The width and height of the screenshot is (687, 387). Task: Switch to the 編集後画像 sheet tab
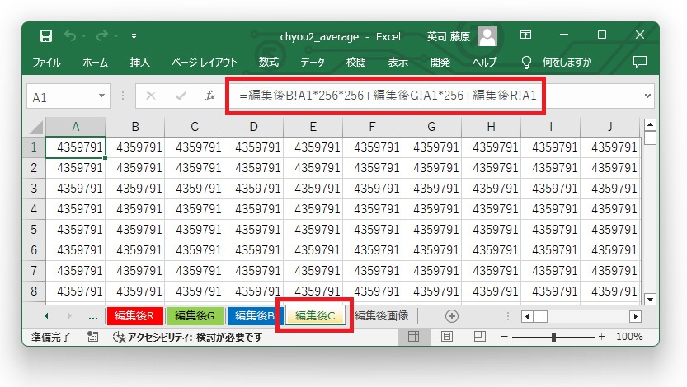tap(382, 315)
